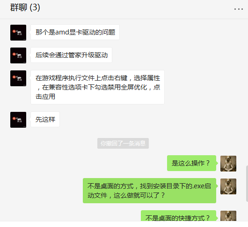This screenshot has width=248, height=227.
Task: Click dog avatar beside 不是桌面的方式 message
Action: [228, 186]
